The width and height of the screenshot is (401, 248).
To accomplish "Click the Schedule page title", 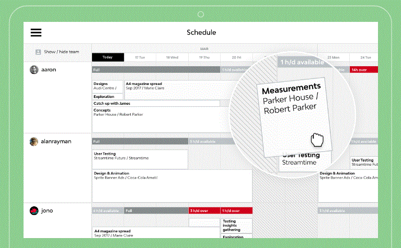I will (201, 32).
